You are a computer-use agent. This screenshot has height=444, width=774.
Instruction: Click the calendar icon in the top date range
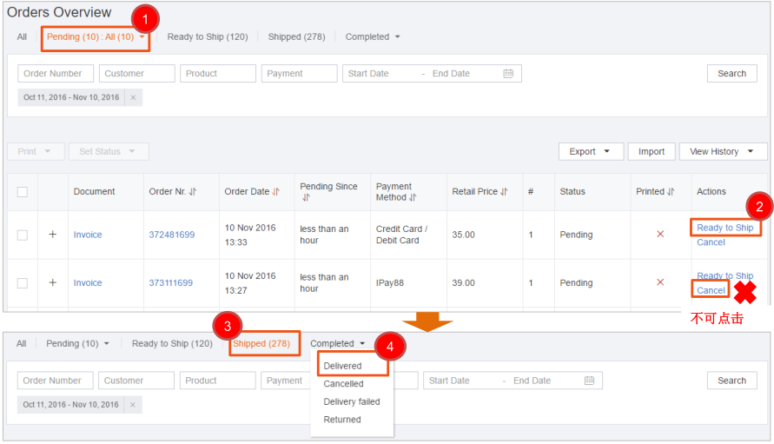tap(508, 74)
